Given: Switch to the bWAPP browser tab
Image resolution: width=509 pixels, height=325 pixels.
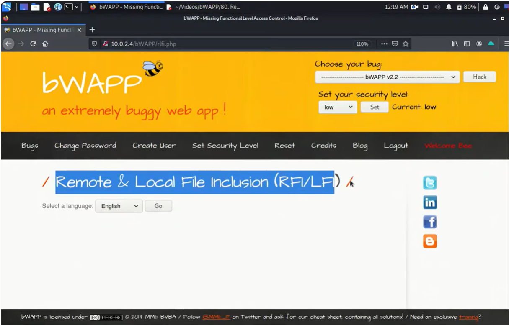Looking at the screenshot, I should point(43,30).
